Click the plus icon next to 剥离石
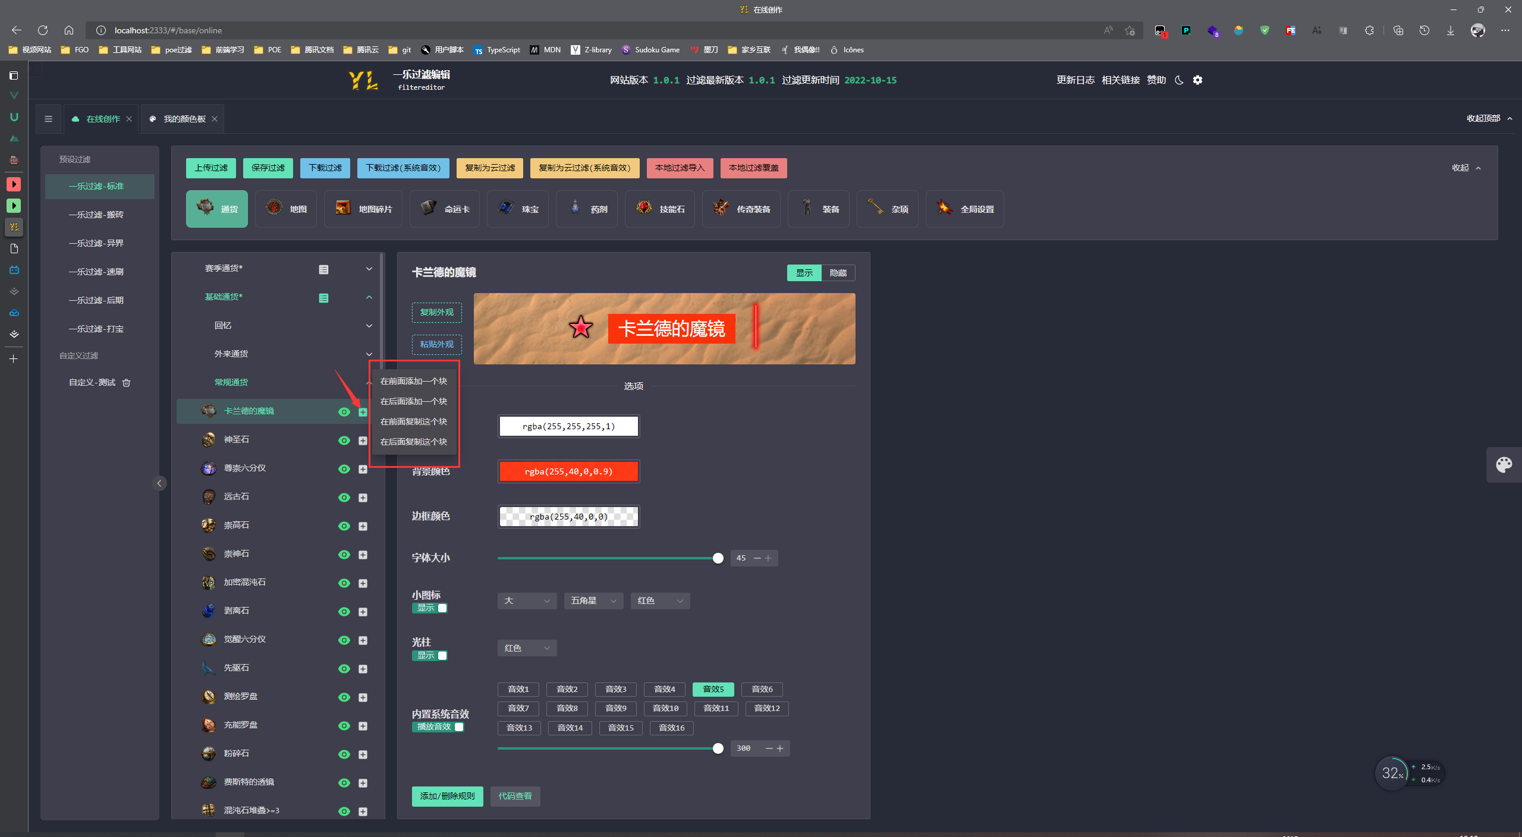Image resolution: width=1522 pixels, height=837 pixels. 363,612
